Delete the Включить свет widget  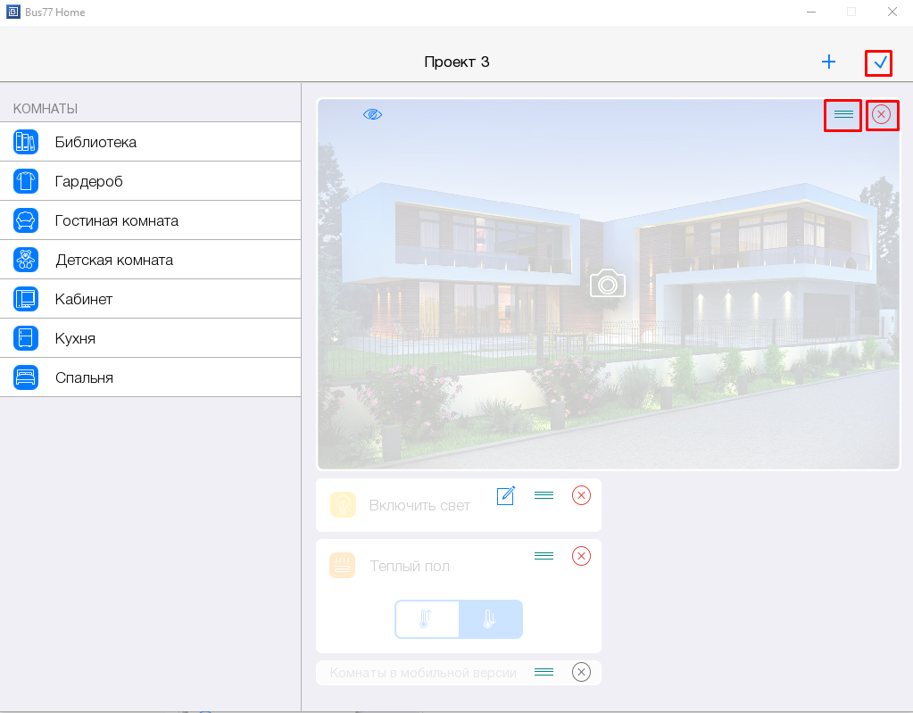pyautogui.click(x=581, y=495)
